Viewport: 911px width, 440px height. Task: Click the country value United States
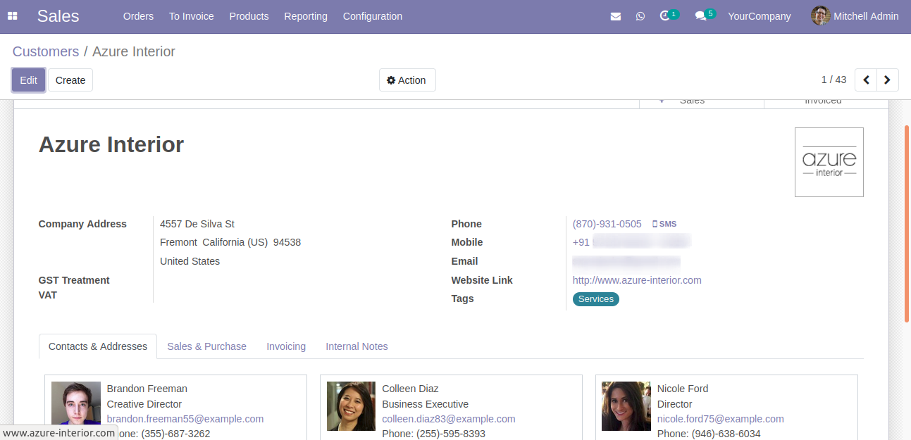coord(190,261)
